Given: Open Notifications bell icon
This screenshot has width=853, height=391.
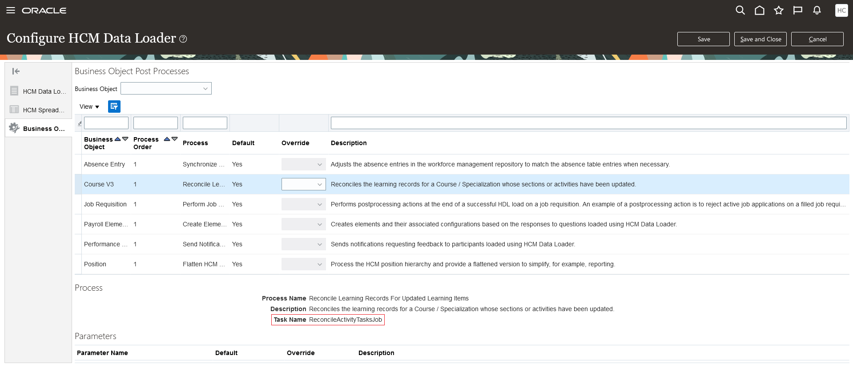Looking at the screenshot, I should click(817, 10).
